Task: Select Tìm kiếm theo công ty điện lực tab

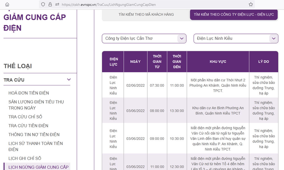Action: pyautogui.click(x=234, y=14)
